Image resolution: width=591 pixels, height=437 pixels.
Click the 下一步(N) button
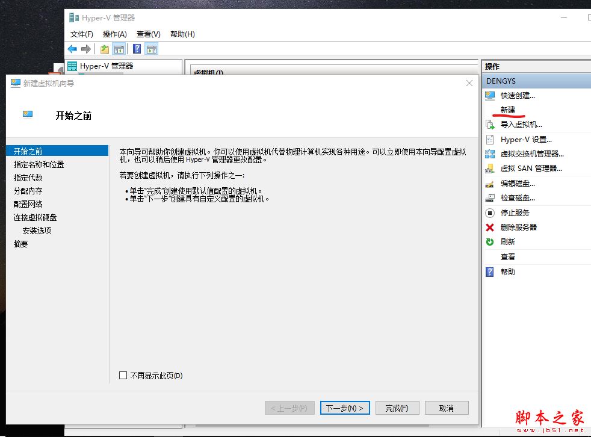[344, 408]
